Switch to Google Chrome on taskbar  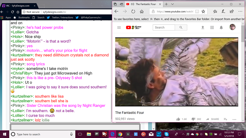[120, 134]
